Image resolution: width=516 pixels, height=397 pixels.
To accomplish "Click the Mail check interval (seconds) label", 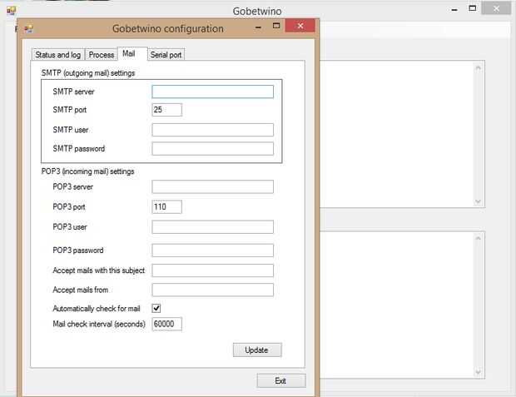I will point(99,324).
